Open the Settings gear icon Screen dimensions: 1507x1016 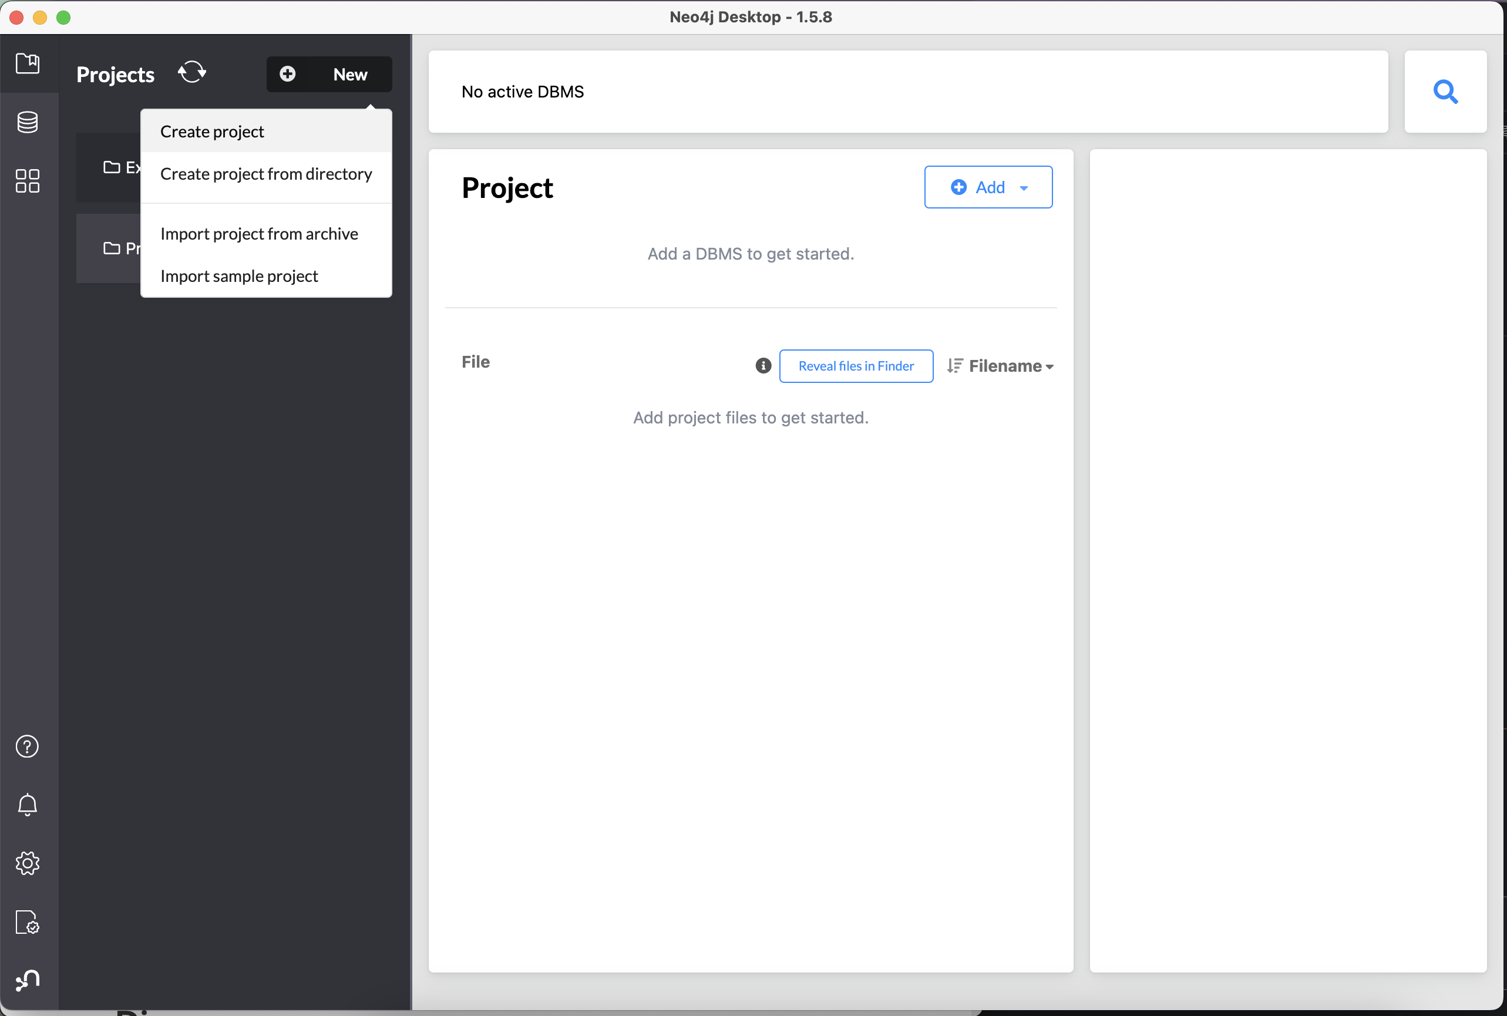tap(27, 863)
